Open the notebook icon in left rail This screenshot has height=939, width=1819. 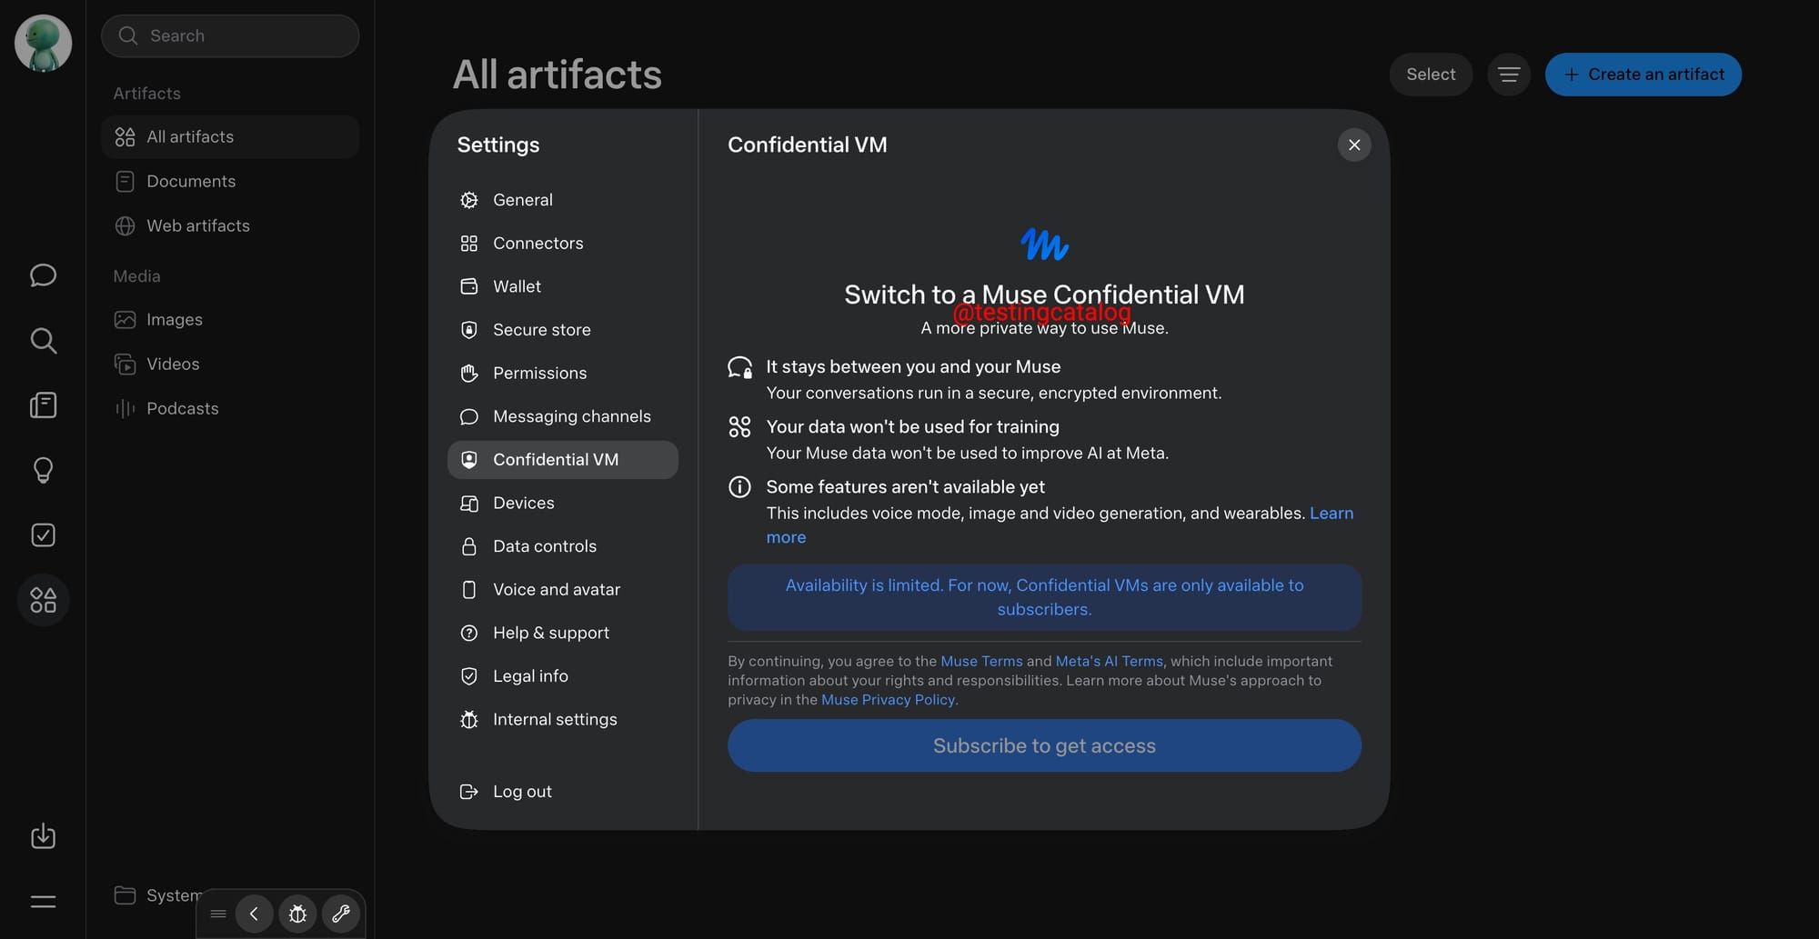pos(43,405)
